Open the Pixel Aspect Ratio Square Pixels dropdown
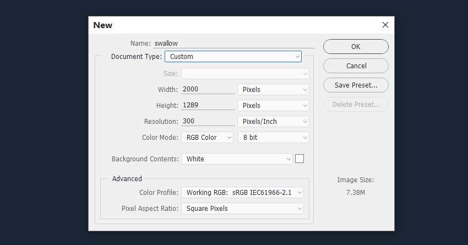 242,209
